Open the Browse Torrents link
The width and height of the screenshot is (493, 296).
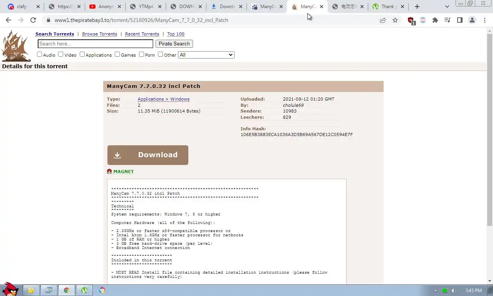coord(99,34)
